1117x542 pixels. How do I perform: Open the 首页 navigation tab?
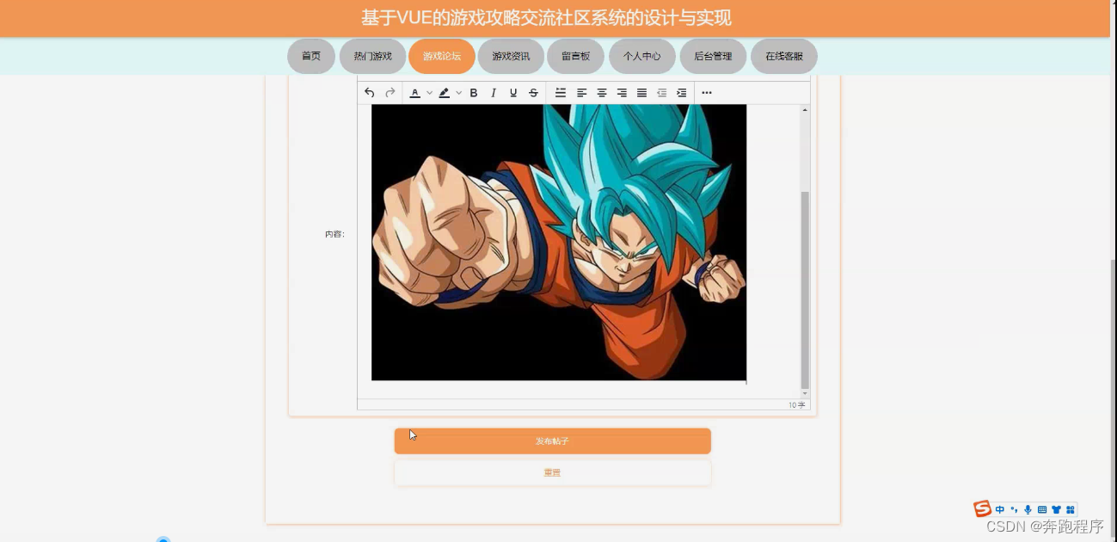coord(311,56)
